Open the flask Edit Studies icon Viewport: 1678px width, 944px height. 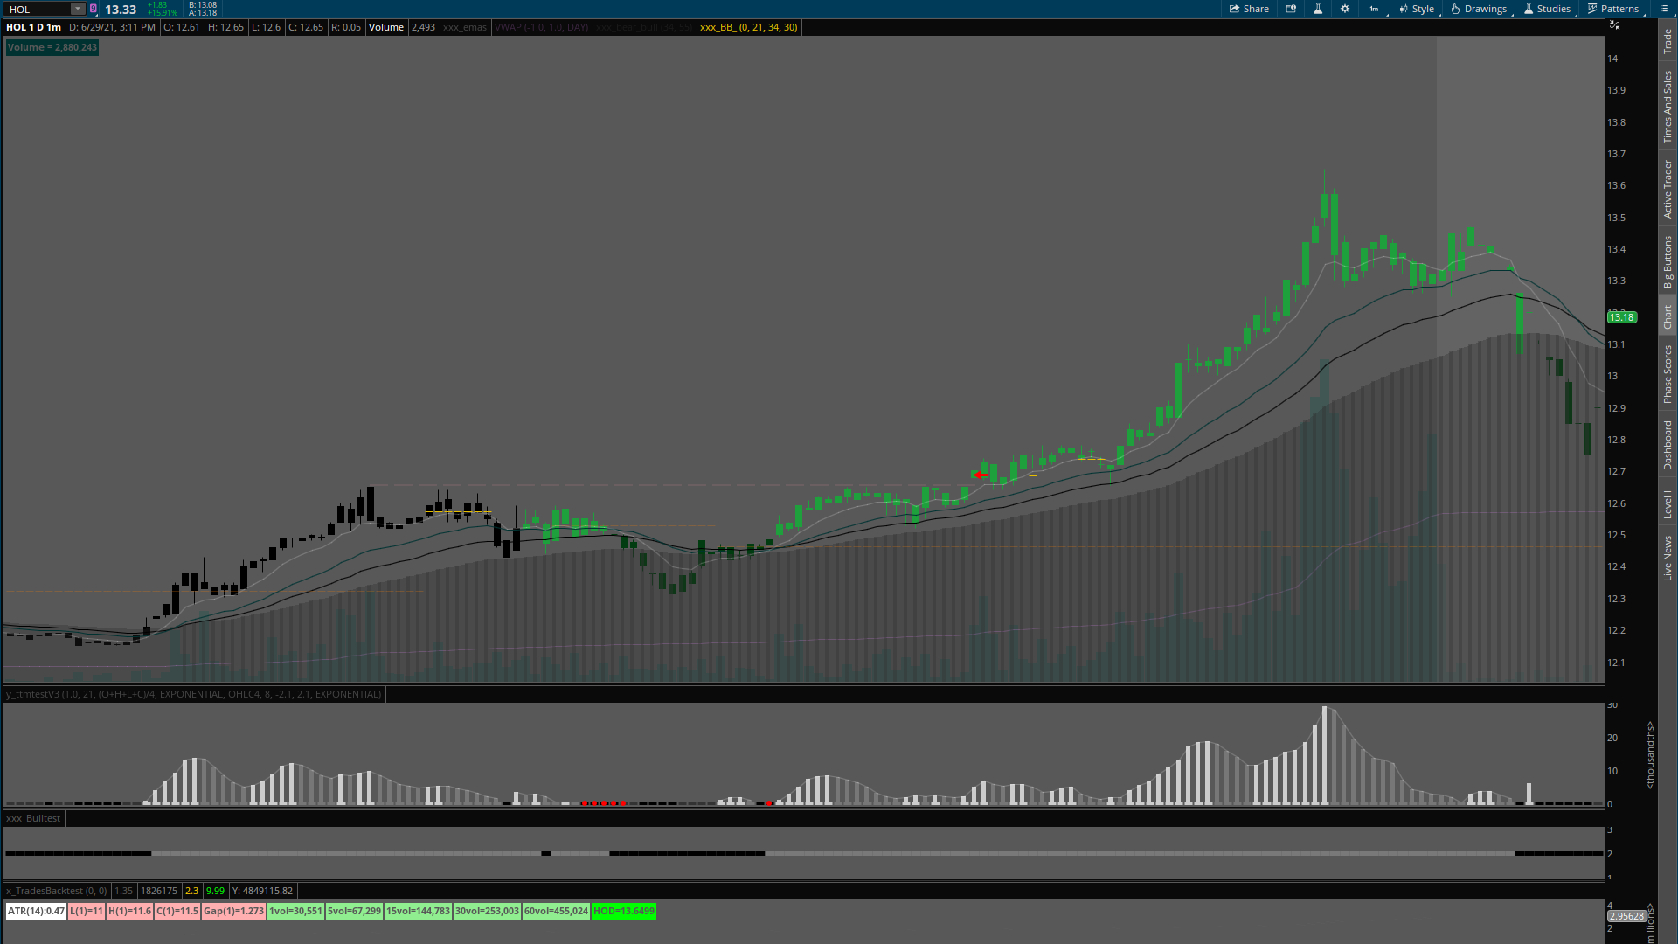pos(1318,9)
